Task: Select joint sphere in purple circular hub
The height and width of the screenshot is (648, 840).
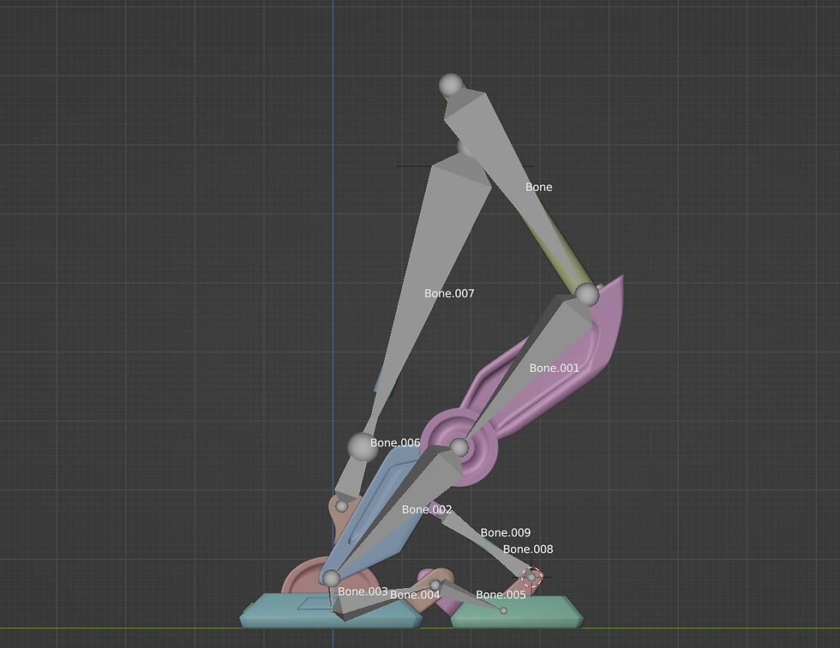Action: (x=459, y=447)
